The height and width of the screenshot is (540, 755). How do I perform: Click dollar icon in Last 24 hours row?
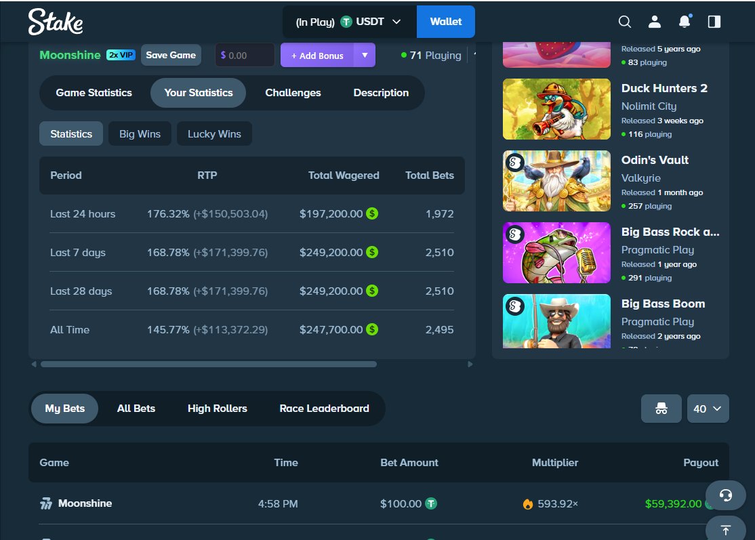tap(371, 213)
